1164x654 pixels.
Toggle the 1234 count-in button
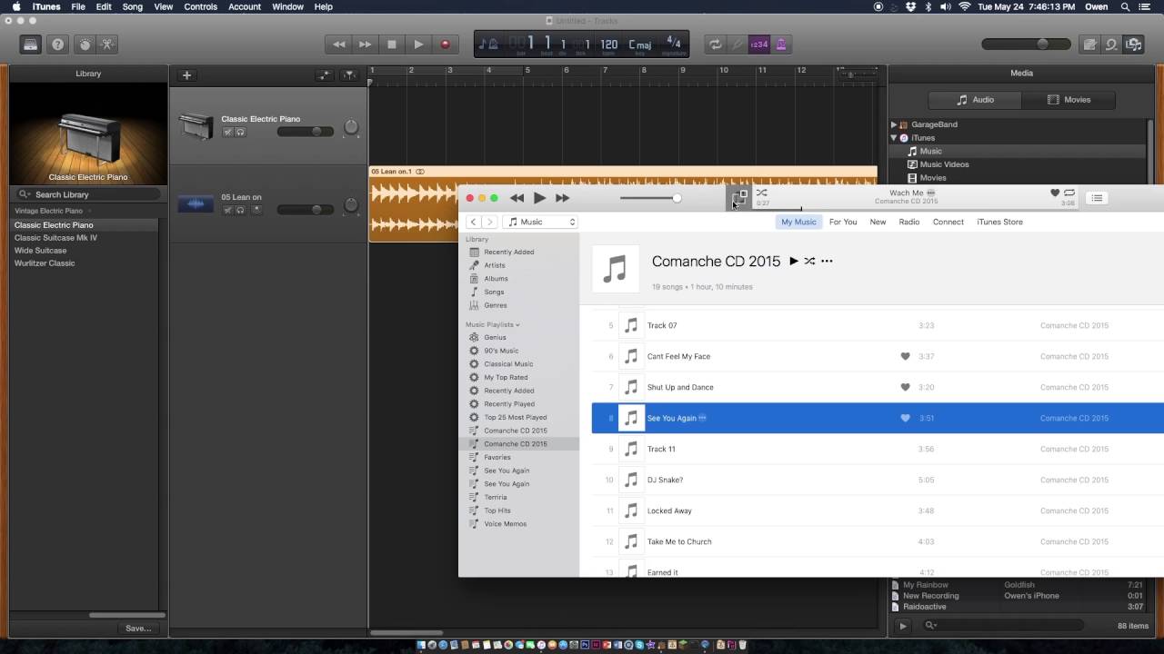pos(759,45)
